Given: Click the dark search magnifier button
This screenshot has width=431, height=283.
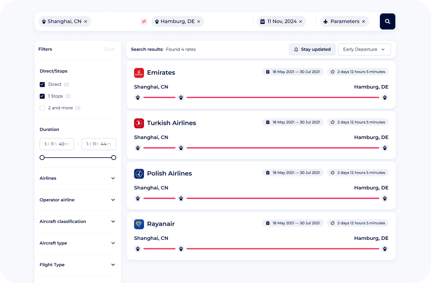Looking at the screenshot, I should coord(387,21).
